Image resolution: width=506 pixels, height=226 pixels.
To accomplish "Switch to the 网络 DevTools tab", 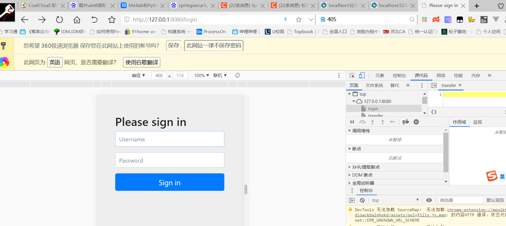I will (x=441, y=75).
